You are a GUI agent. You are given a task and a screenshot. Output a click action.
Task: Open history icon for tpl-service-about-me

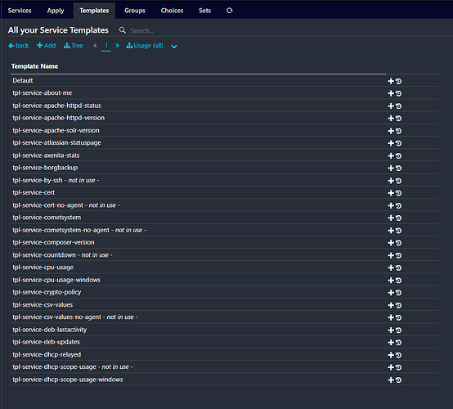399,93
